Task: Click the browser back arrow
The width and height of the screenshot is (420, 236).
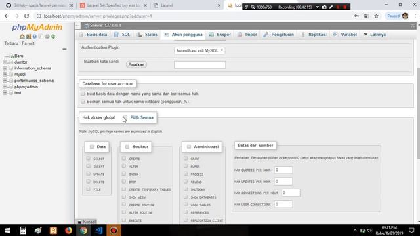Action: click(7, 16)
